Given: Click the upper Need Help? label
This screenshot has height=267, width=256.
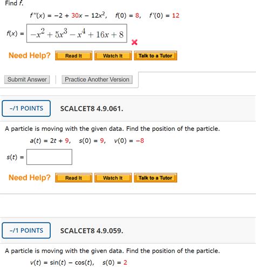Looking at the screenshot, I should tap(30, 55).
